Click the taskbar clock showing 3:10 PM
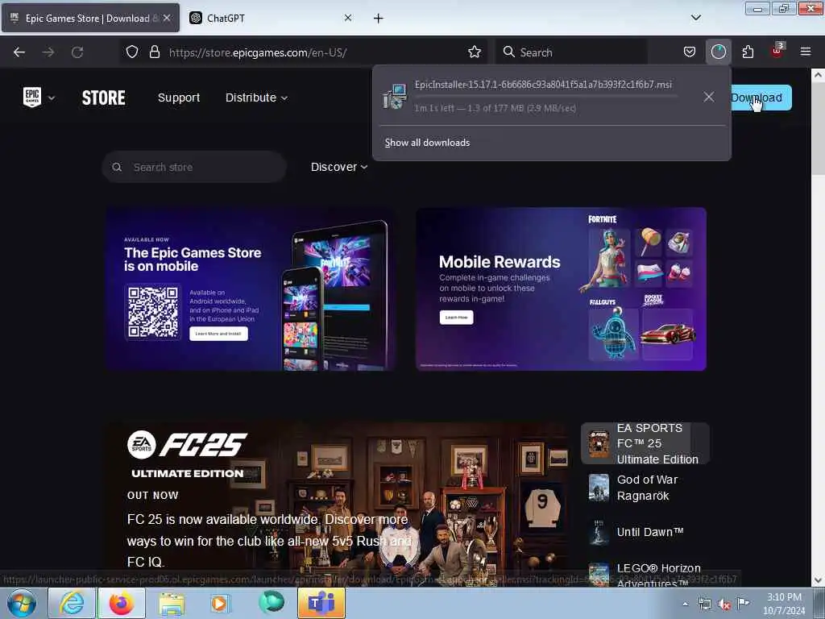 784,604
